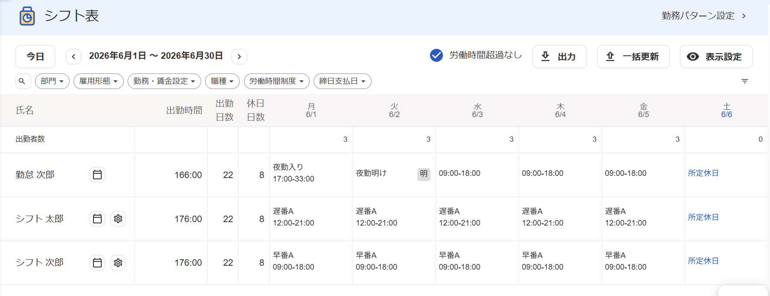Go to next month with right chevron
770x296 pixels.
tap(239, 57)
